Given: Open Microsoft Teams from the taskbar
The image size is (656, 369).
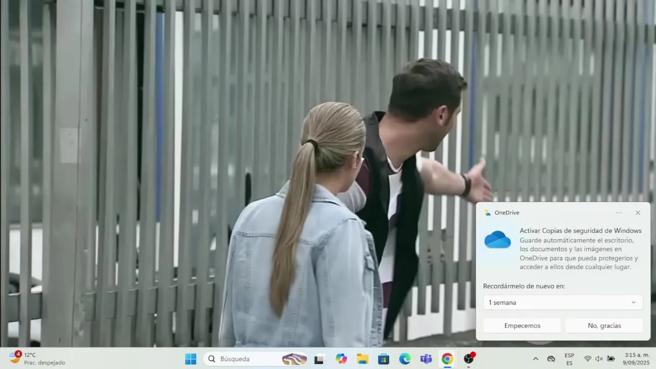Looking at the screenshot, I should click(x=426, y=359).
